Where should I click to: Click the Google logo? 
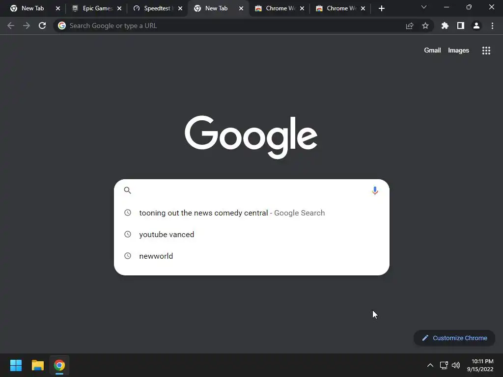pos(251,137)
